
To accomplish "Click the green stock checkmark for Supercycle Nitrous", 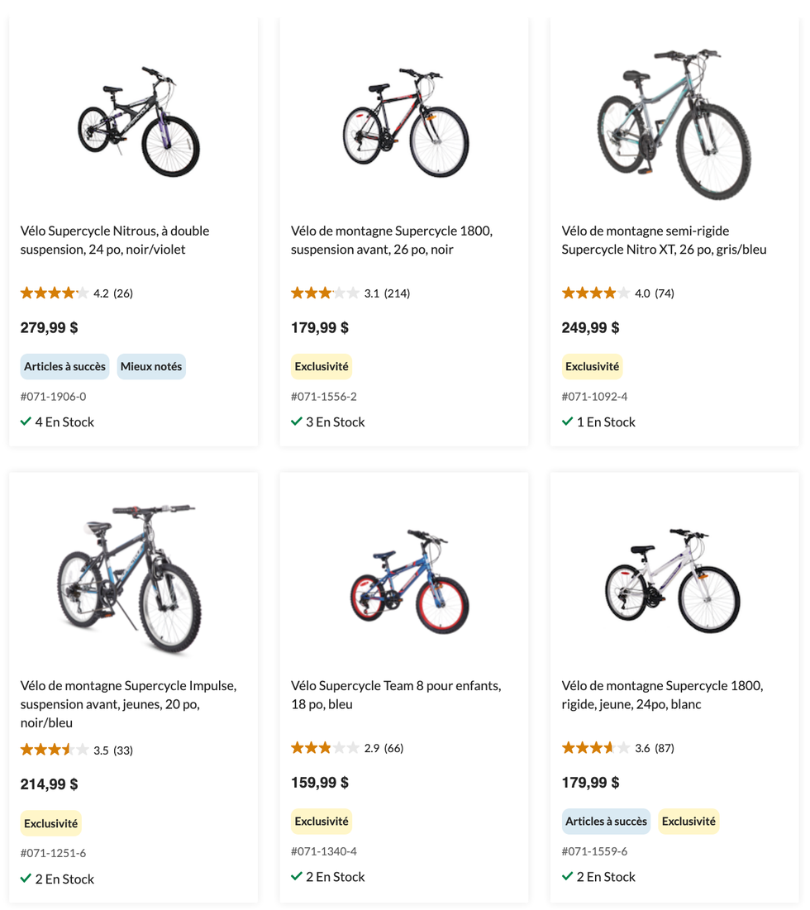I will 26,422.
